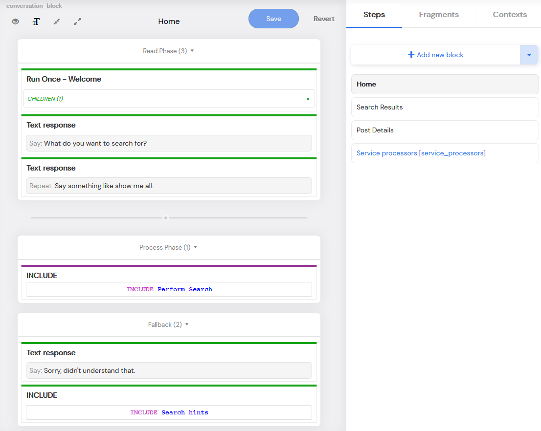Switch to the Steps tab
The image size is (541, 431).
click(374, 15)
